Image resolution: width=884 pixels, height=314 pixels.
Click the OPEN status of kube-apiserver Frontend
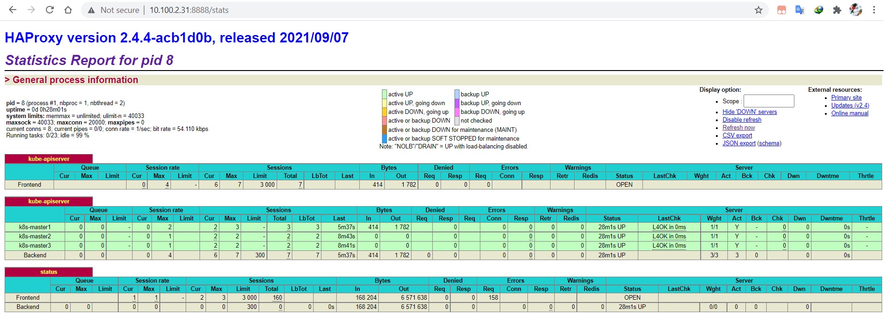624,185
